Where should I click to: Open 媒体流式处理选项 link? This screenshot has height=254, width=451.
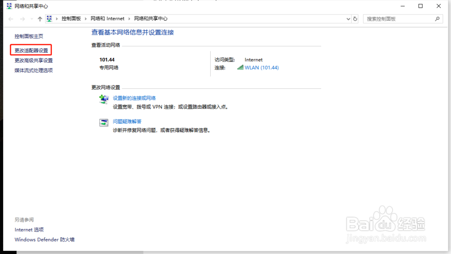click(34, 70)
